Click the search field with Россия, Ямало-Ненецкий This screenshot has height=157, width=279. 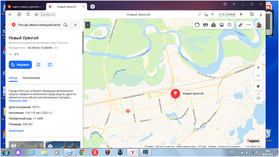coord(39,25)
